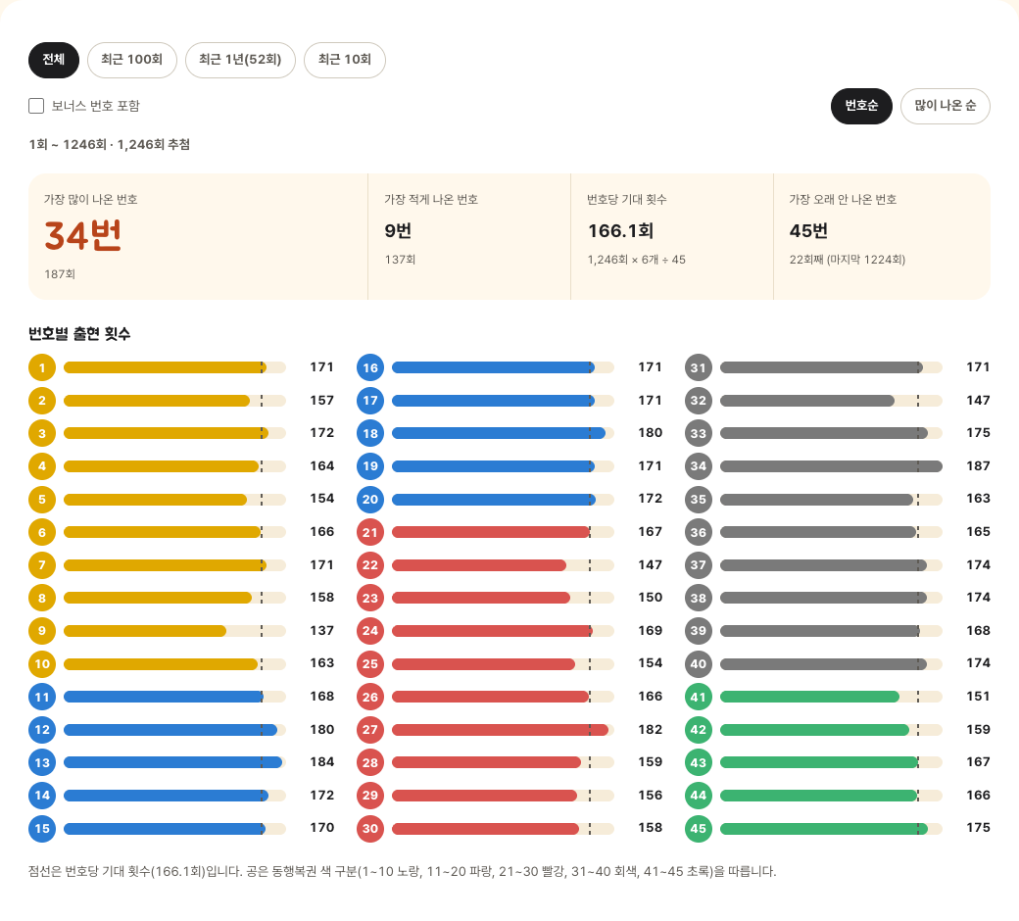The image size is (1019, 921).
Task: Click the 가장 많이 나온 번호 34번 value
Action: tap(82, 235)
